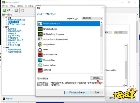140x103 pixels.
Task: Select the Internet Explorer icon
Action: (40, 65)
